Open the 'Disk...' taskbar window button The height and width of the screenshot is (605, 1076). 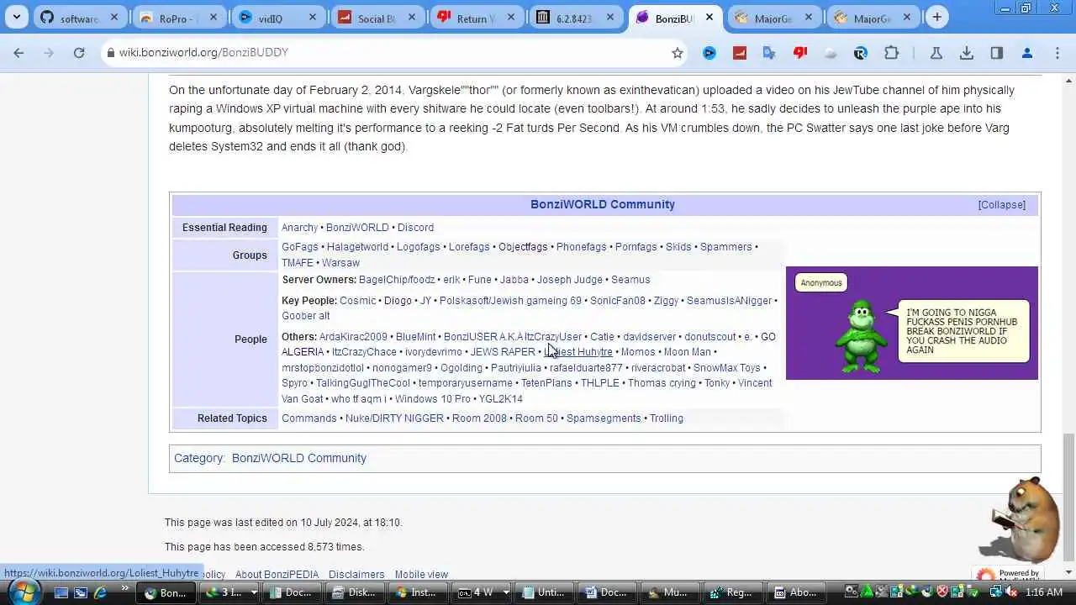click(x=354, y=592)
